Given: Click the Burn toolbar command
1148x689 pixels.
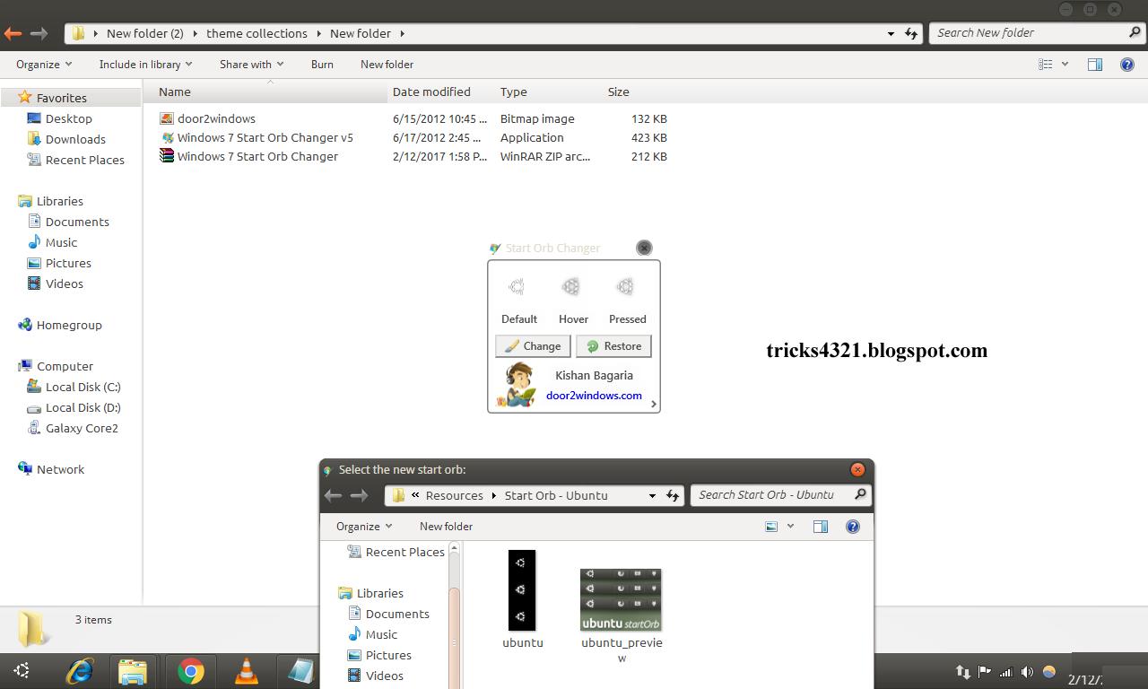Looking at the screenshot, I should tap(322, 65).
